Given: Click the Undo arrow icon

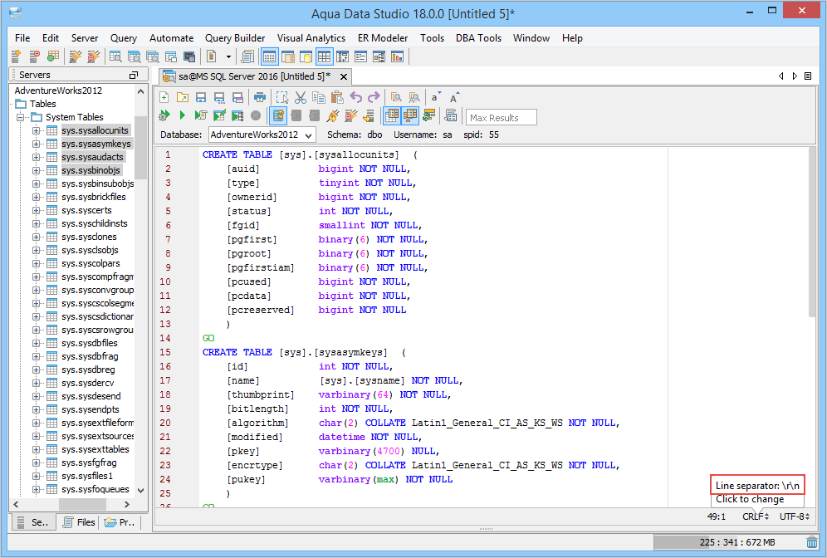Looking at the screenshot, I should (x=356, y=97).
